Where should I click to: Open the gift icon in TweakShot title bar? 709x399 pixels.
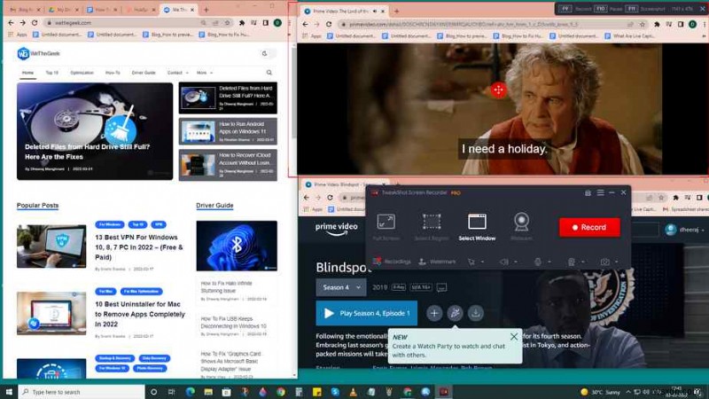pyautogui.click(x=588, y=192)
